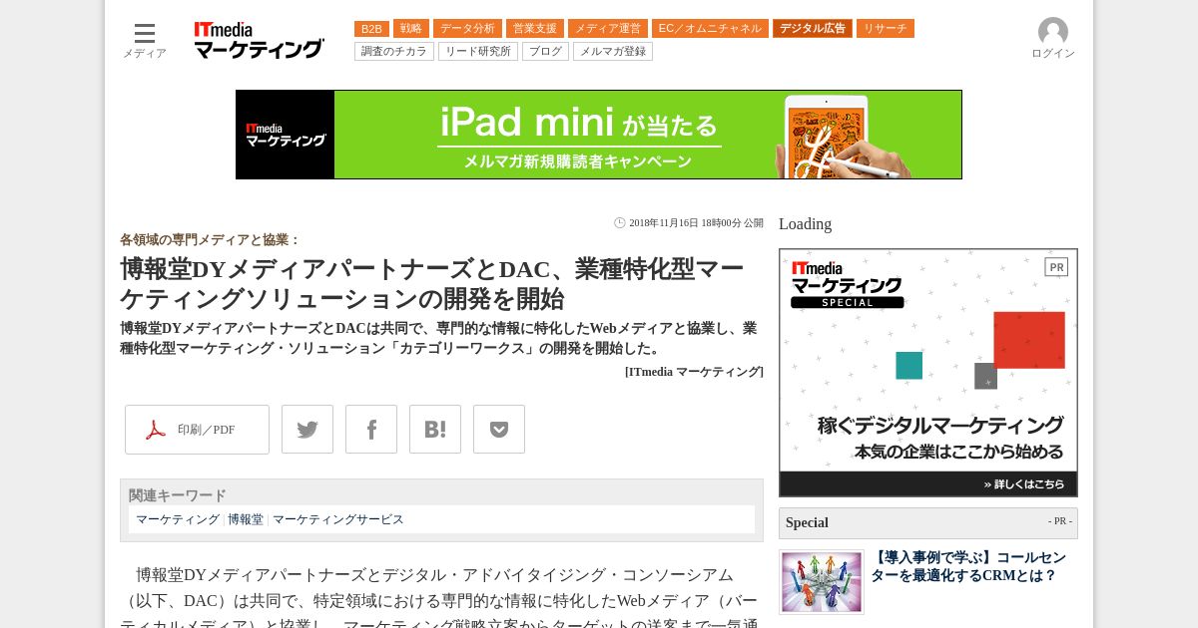Open the デジタル広告 category tab
The width and height of the screenshot is (1198, 628).
coord(813,29)
